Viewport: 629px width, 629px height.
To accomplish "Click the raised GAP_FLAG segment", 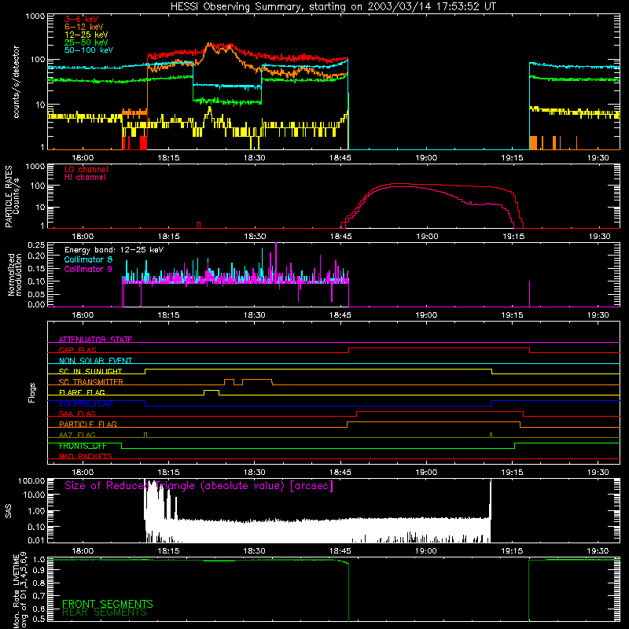I will (440, 348).
